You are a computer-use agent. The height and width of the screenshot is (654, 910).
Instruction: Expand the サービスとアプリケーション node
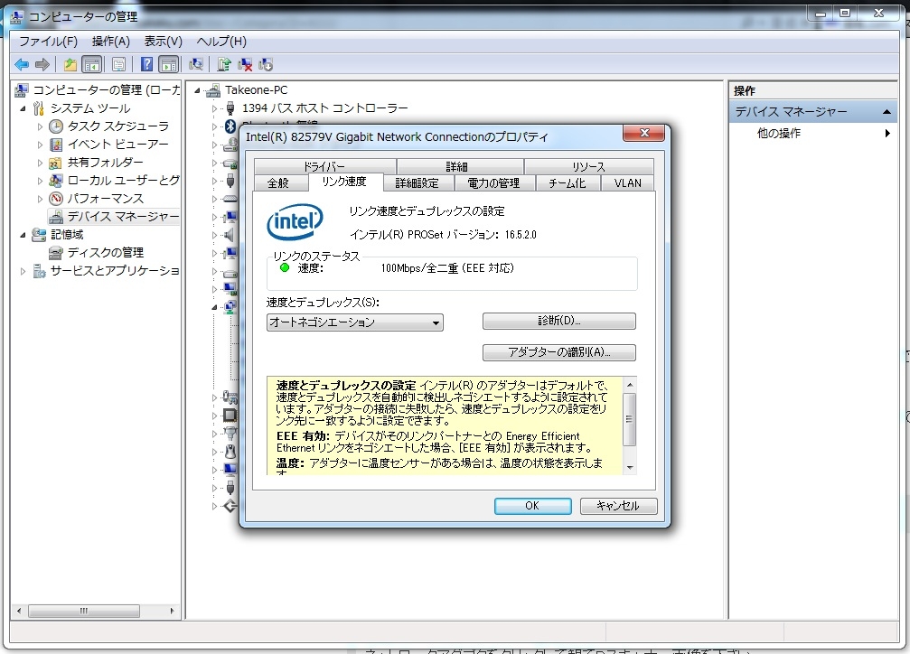(x=23, y=271)
